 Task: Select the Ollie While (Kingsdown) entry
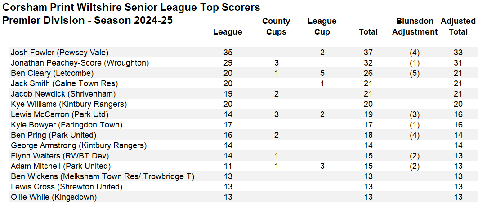tap(54, 197)
